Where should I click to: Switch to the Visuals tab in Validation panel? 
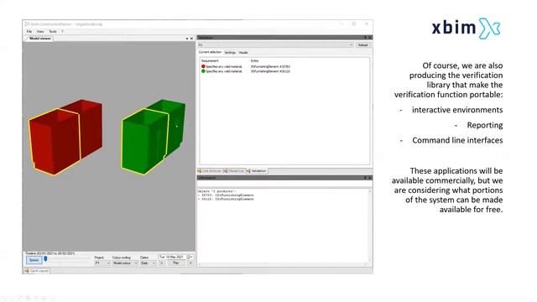pyautogui.click(x=243, y=52)
